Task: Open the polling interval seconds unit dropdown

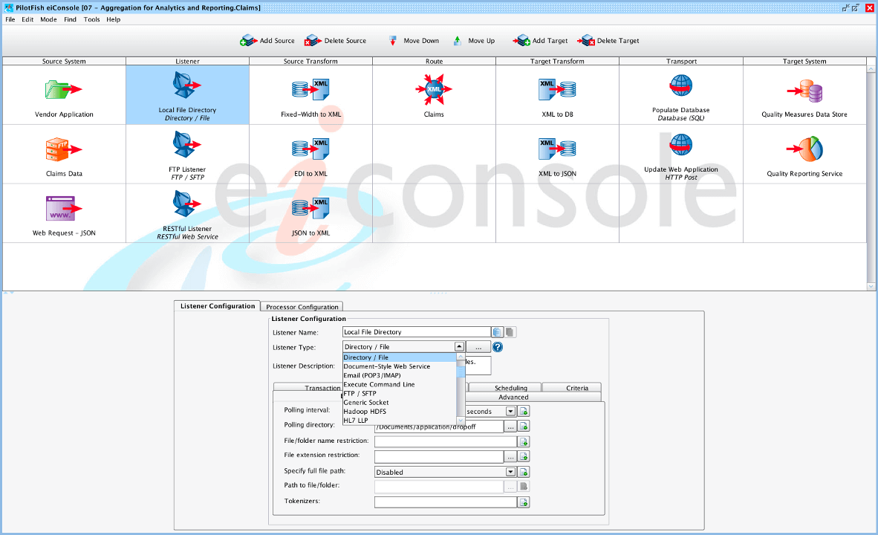Action: click(x=510, y=411)
